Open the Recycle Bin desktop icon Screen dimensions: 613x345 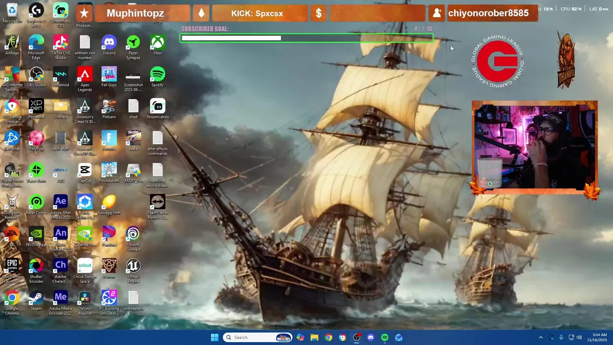pyautogui.click(x=12, y=13)
